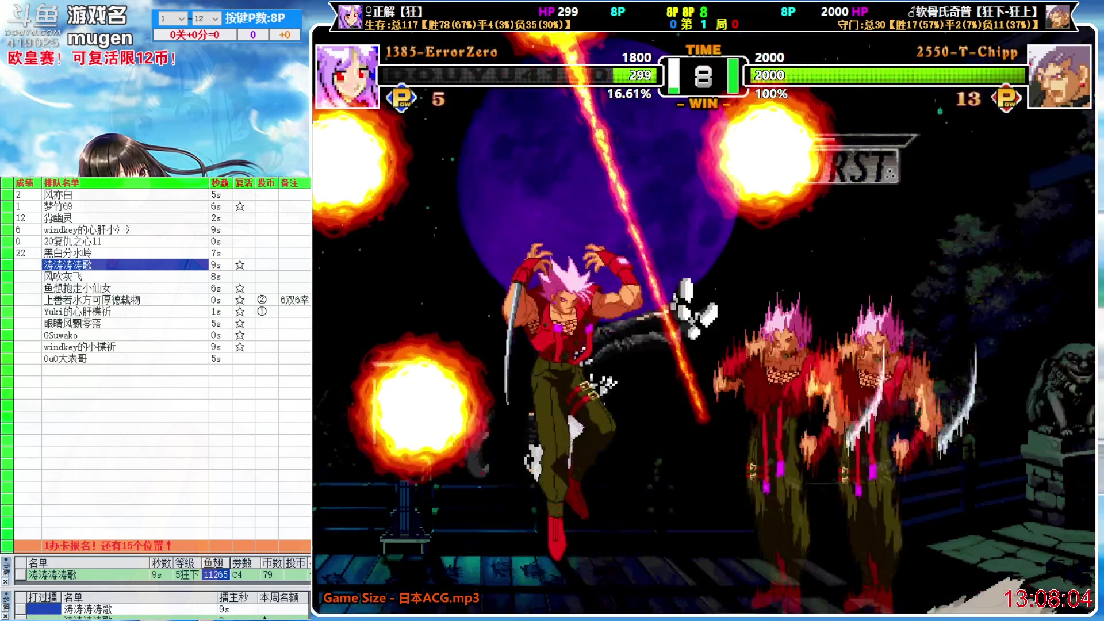Viewport: 1104px width, 621px height.
Task: Click the revive star for windkey的小襟祈
Action: point(240,347)
